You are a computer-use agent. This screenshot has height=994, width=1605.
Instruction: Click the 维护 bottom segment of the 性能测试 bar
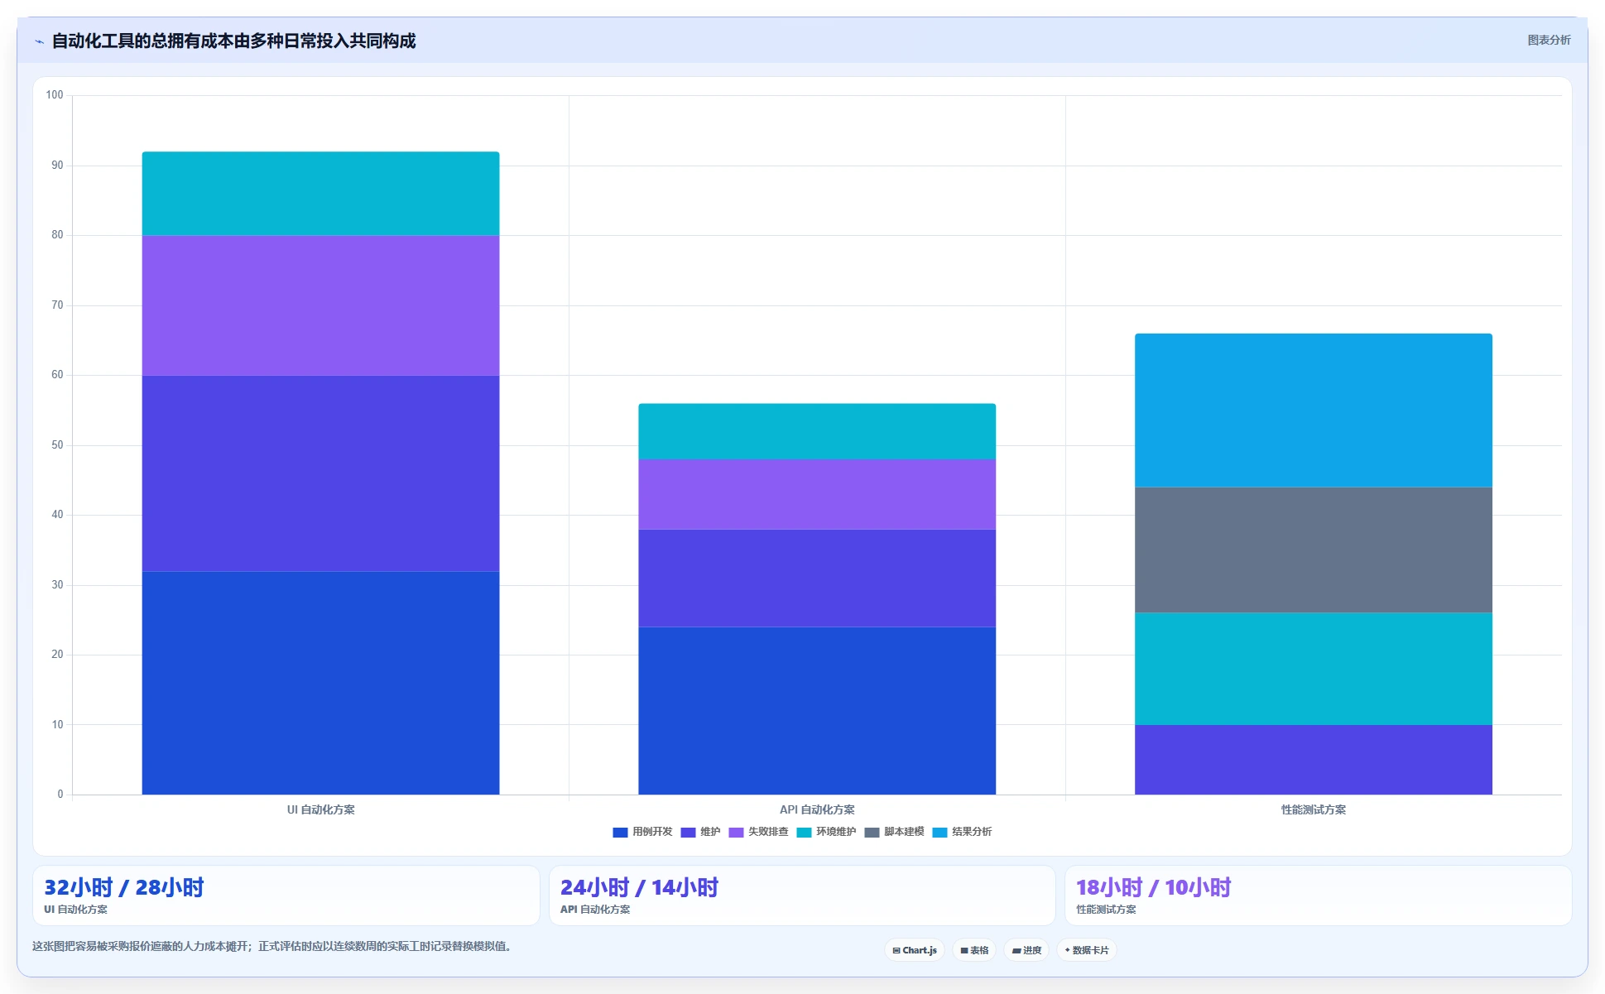point(1314,760)
